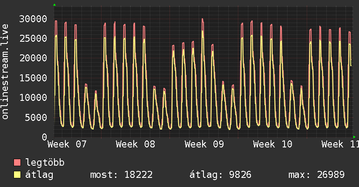The image size is (359, 187).
Task: Click the átlag legend label beside yellow swatch
Action: point(39,175)
